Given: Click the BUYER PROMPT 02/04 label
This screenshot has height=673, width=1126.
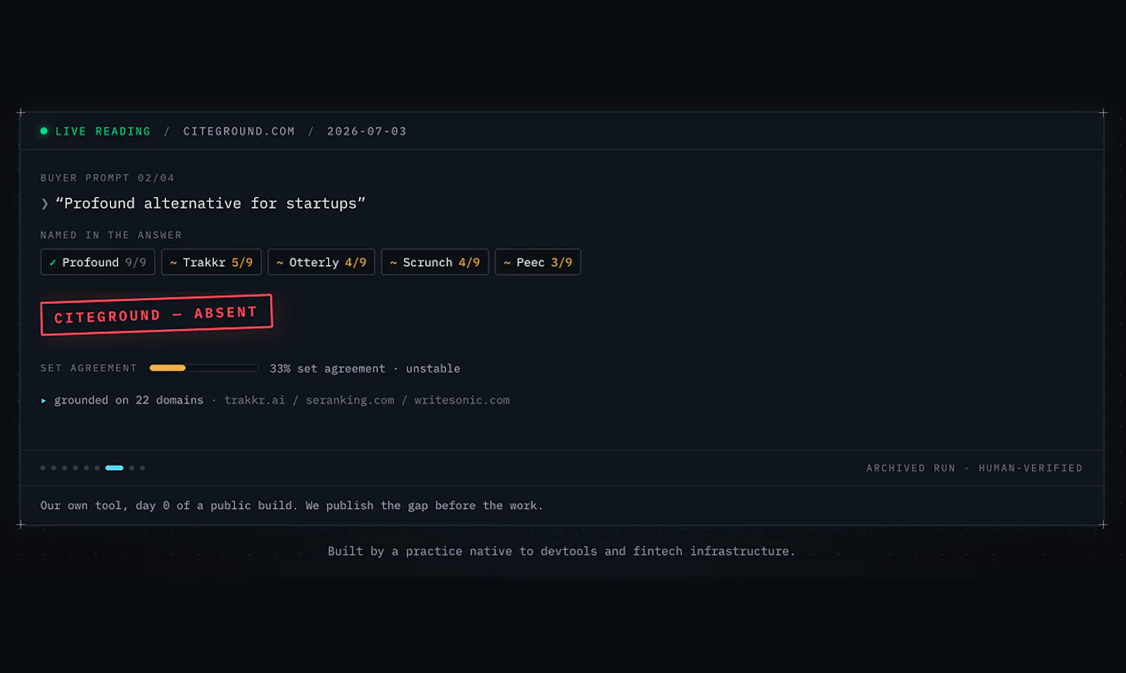Looking at the screenshot, I should (x=107, y=178).
